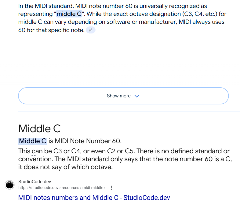Click the highlighted Middle C in the snippet
This screenshot has height=207, width=240.
coord(33,141)
